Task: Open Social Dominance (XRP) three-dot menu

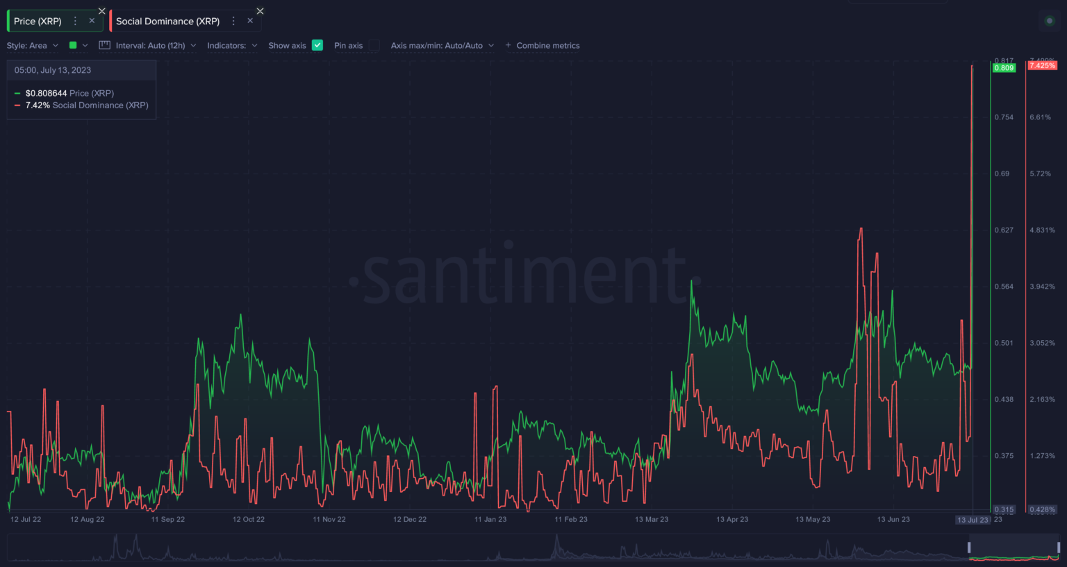Action: (x=233, y=21)
